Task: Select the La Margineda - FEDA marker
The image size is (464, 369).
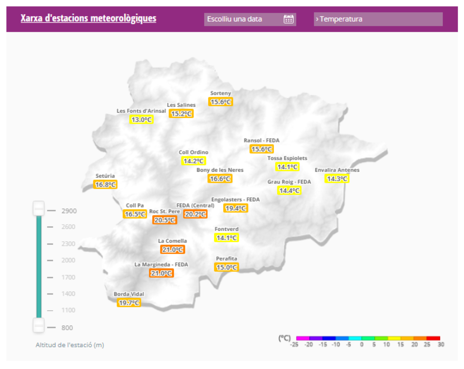Action: [x=161, y=273]
